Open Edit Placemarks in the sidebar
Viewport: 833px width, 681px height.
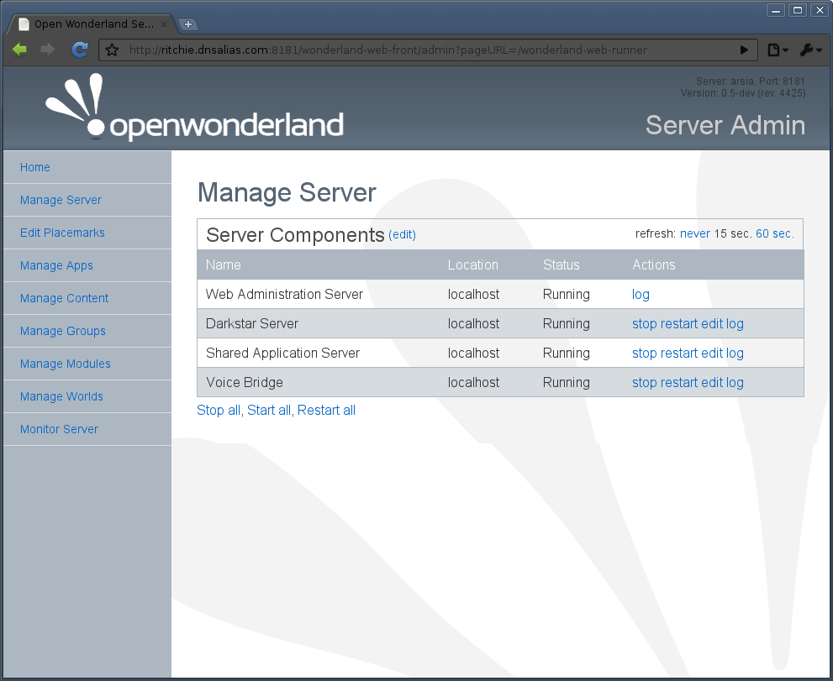pyautogui.click(x=62, y=233)
